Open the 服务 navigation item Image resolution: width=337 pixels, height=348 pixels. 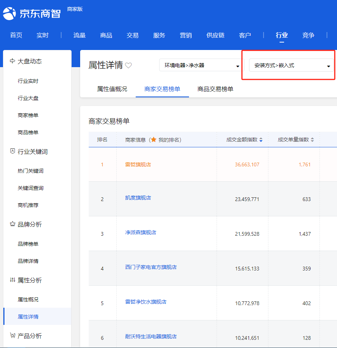point(159,35)
